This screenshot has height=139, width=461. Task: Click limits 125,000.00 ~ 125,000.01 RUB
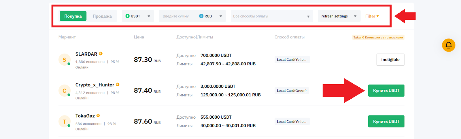tap(231, 95)
